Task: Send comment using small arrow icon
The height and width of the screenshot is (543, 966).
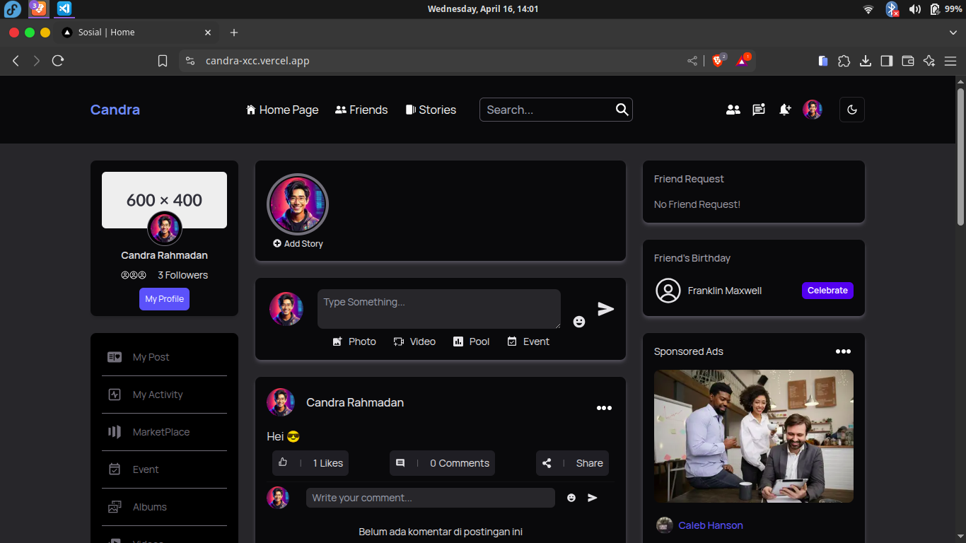Action: coord(593,498)
